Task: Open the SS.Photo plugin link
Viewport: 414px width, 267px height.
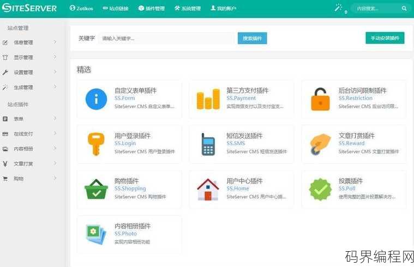Action: [x=125, y=234]
